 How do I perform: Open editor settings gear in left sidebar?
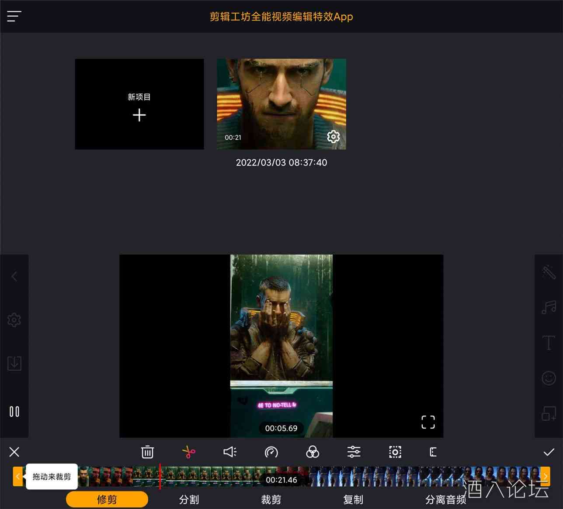(14, 320)
